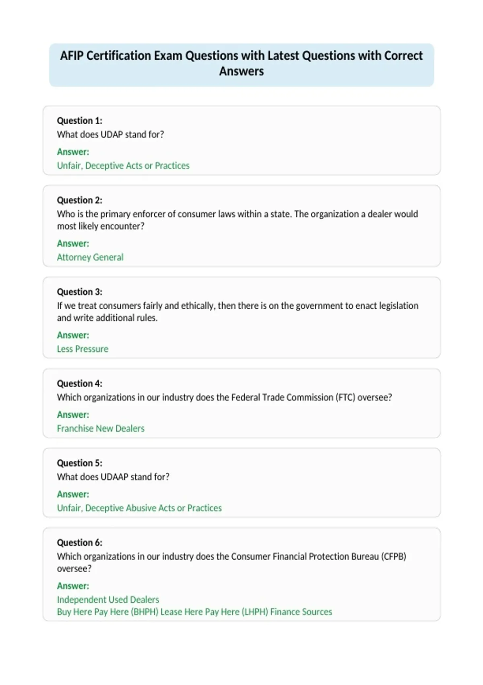Select the Question 5 heading
This screenshot has height=685, width=483.
tap(79, 463)
